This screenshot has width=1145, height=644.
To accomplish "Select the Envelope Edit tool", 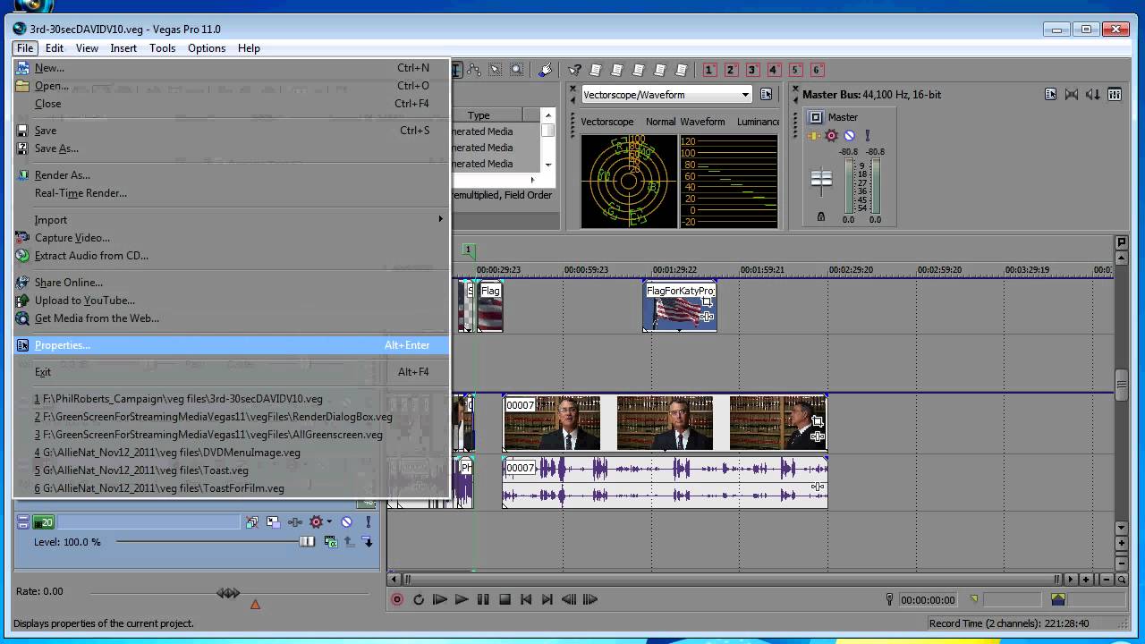I will (x=474, y=70).
